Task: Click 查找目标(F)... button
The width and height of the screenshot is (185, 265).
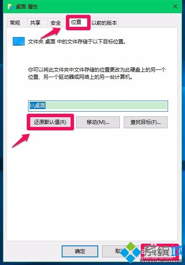Action: click(145, 122)
